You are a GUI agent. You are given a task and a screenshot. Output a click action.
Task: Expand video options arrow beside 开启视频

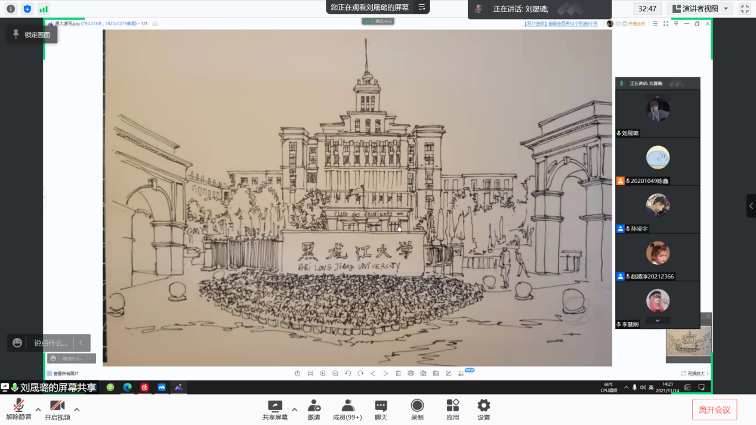pos(76,410)
